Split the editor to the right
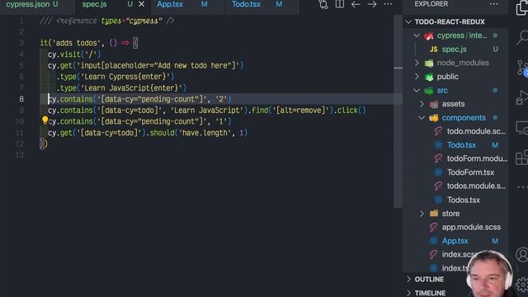The image size is (528, 297). coord(340,4)
